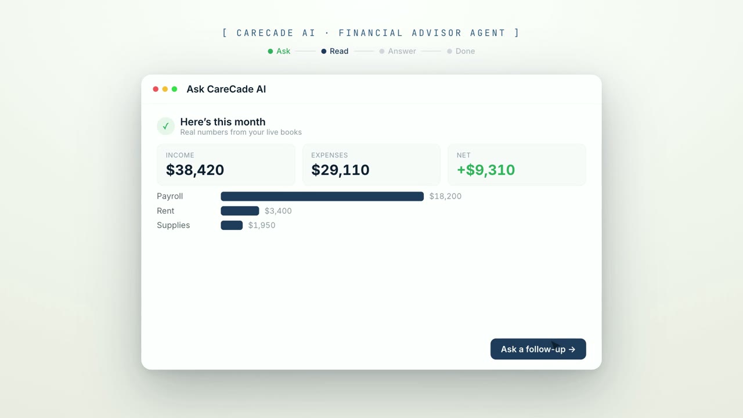Screen dimensions: 743x418
Task: Select the Ask step in progress tracker
Action: pyautogui.click(x=279, y=51)
